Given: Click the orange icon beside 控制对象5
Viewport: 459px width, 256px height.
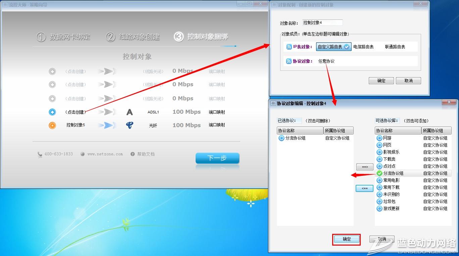Looking at the screenshot, I should (52, 125).
